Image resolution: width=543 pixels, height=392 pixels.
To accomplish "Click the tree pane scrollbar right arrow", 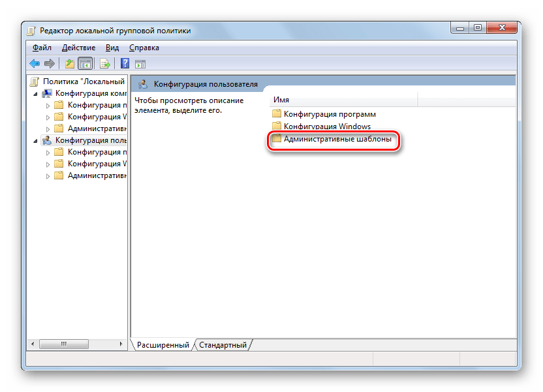I will [x=121, y=344].
